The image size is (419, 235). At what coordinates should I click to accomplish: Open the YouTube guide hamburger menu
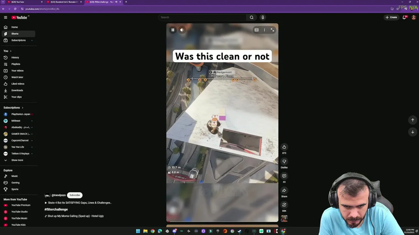point(6,17)
